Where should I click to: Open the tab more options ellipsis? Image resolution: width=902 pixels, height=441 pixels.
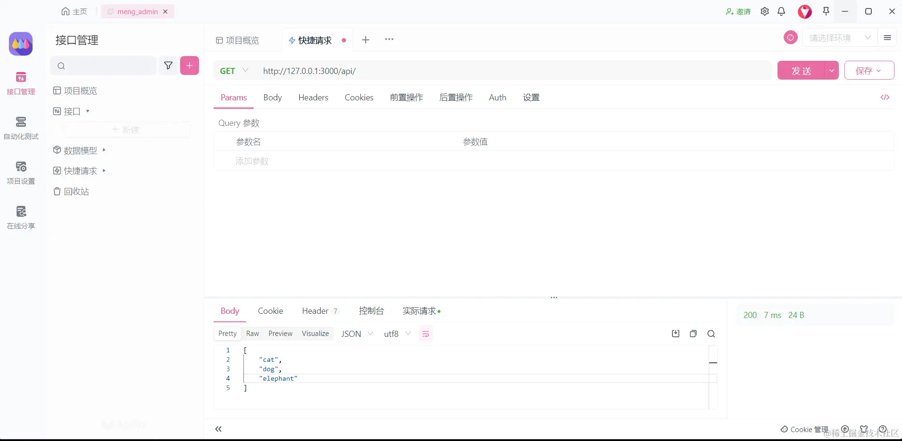click(x=389, y=40)
